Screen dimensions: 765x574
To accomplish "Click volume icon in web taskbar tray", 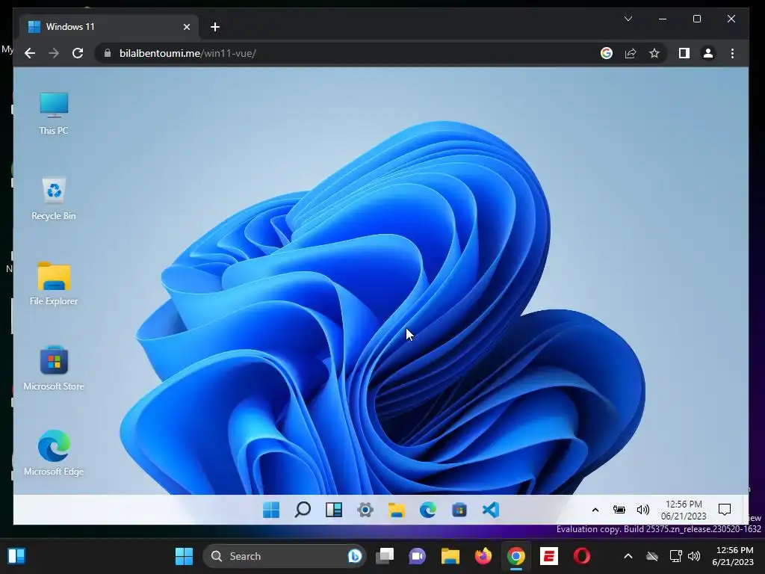I will (643, 510).
